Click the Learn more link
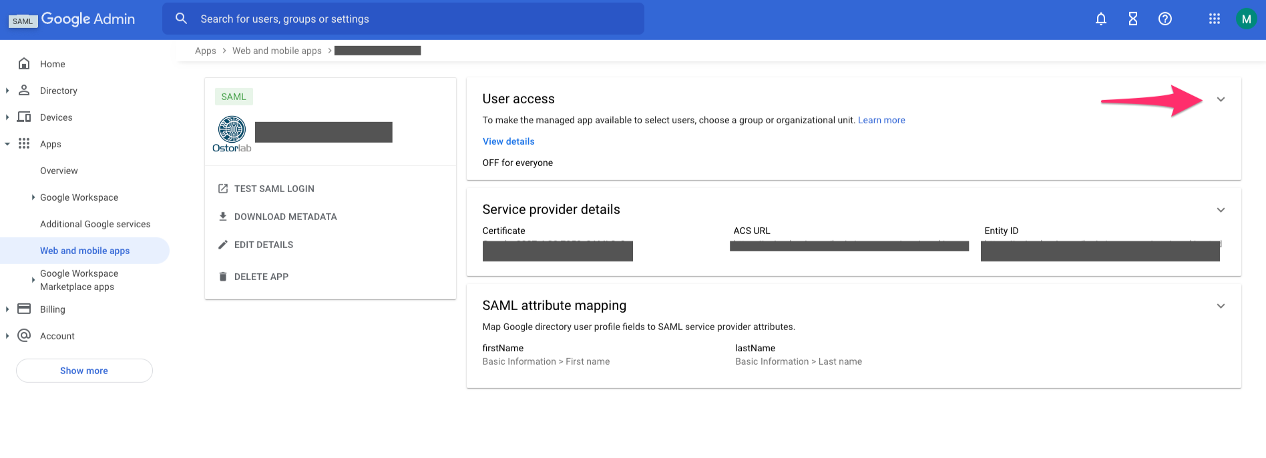1266x458 pixels. tap(881, 120)
